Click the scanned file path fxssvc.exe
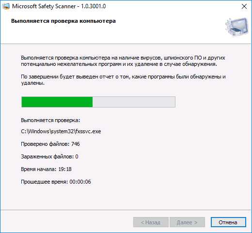 point(61,131)
